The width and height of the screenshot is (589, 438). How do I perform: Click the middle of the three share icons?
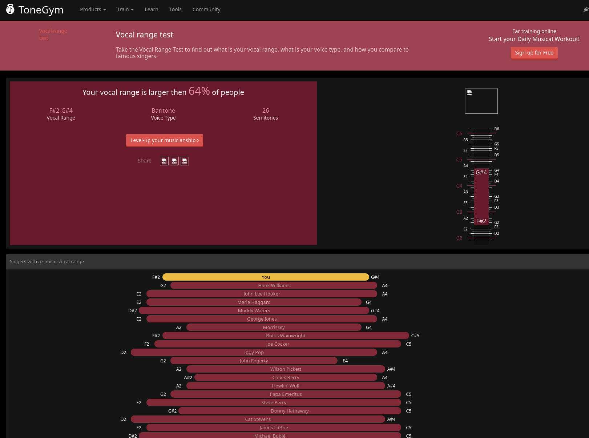tap(174, 161)
